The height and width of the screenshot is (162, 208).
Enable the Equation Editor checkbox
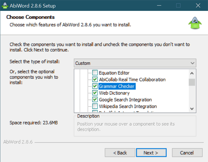click(x=95, y=73)
